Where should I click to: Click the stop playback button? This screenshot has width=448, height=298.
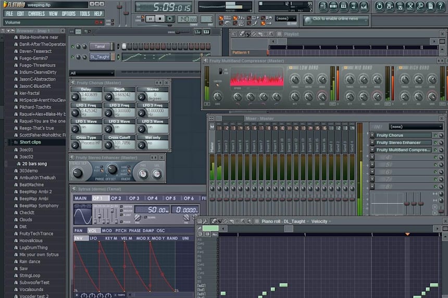pos(160,19)
